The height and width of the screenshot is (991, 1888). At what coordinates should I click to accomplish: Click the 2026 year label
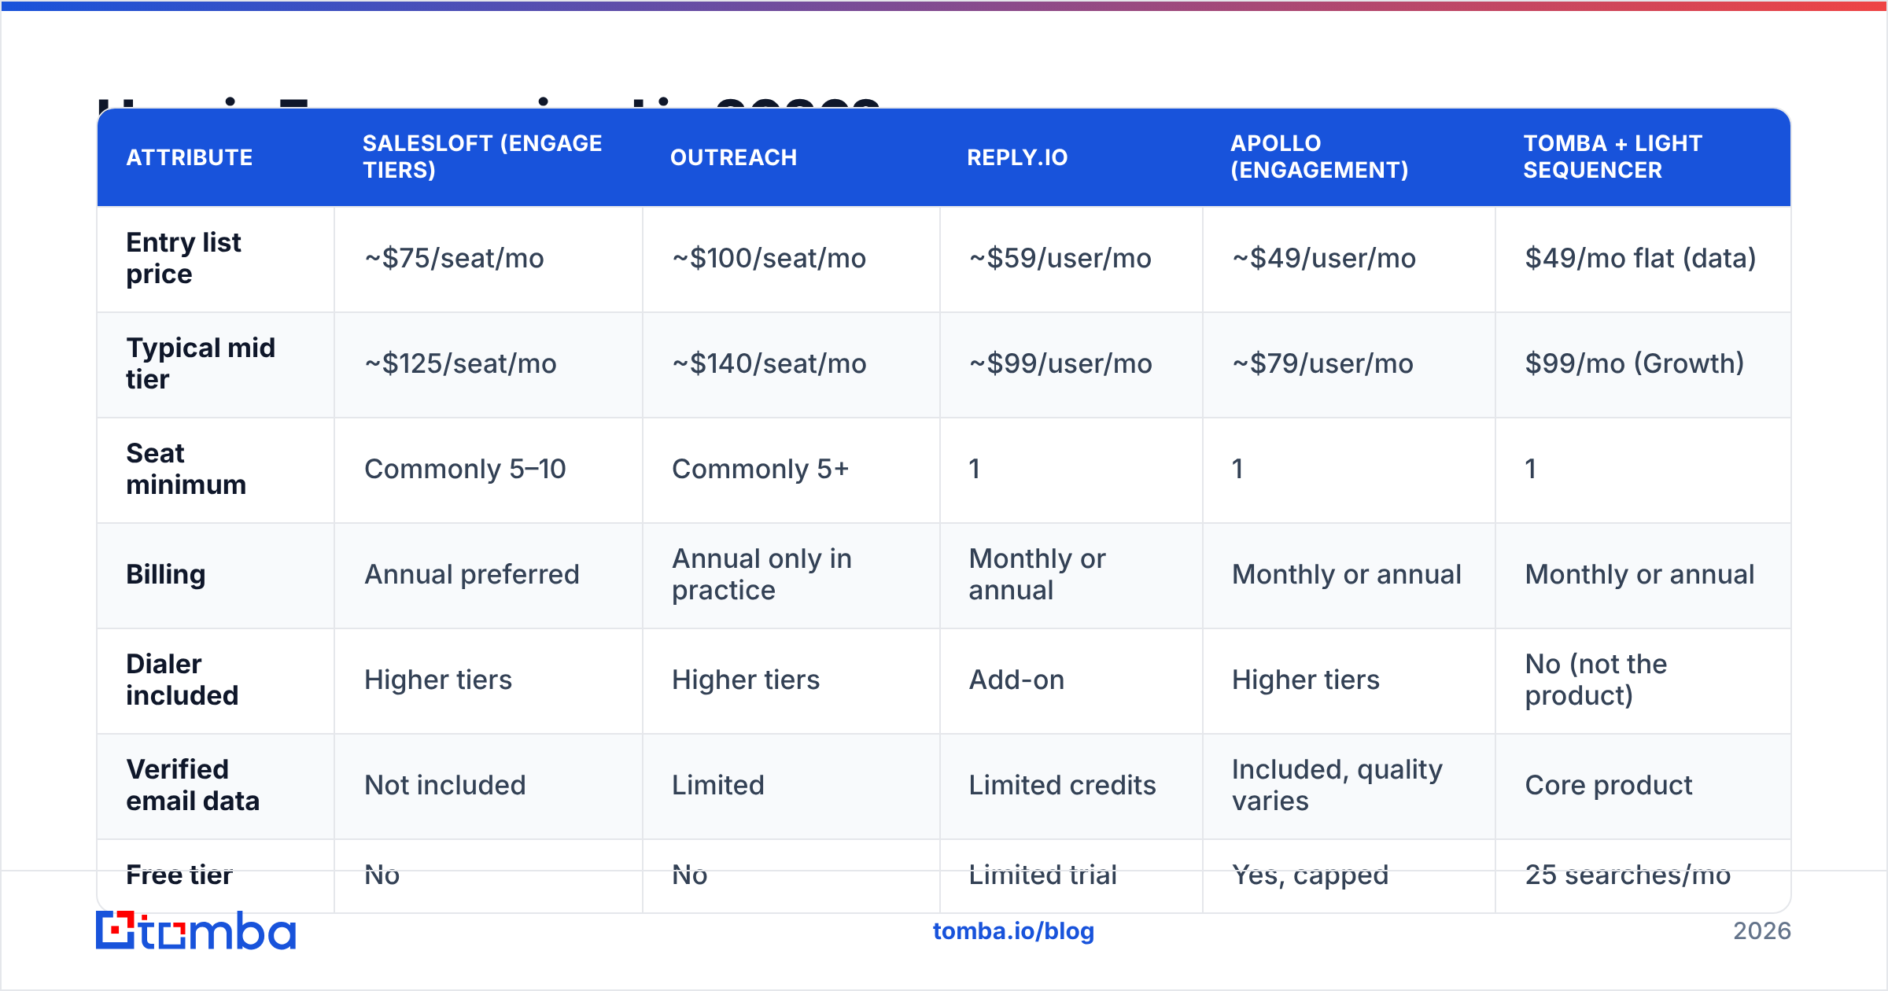[x=1762, y=931]
